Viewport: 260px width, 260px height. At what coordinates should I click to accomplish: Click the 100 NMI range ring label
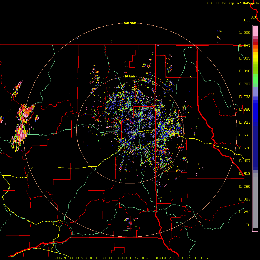pyautogui.click(x=130, y=23)
